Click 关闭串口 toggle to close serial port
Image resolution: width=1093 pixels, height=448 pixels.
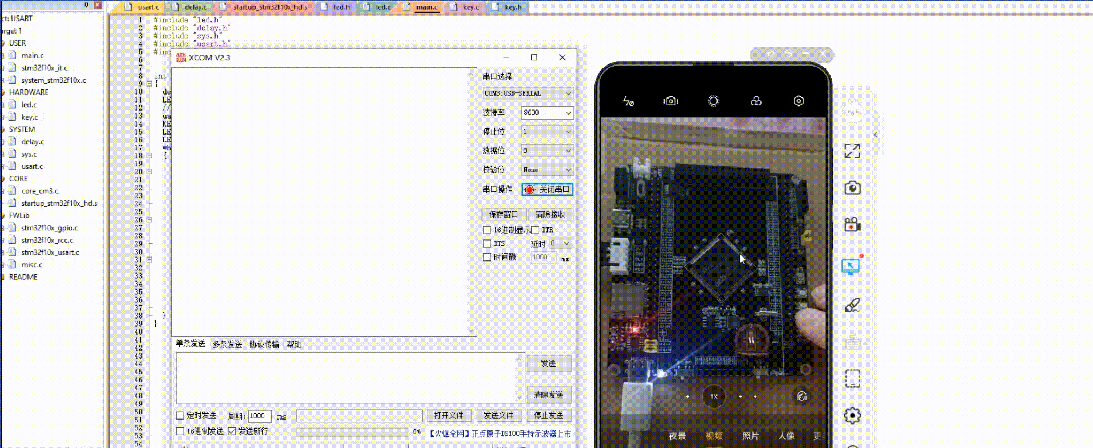(548, 189)
